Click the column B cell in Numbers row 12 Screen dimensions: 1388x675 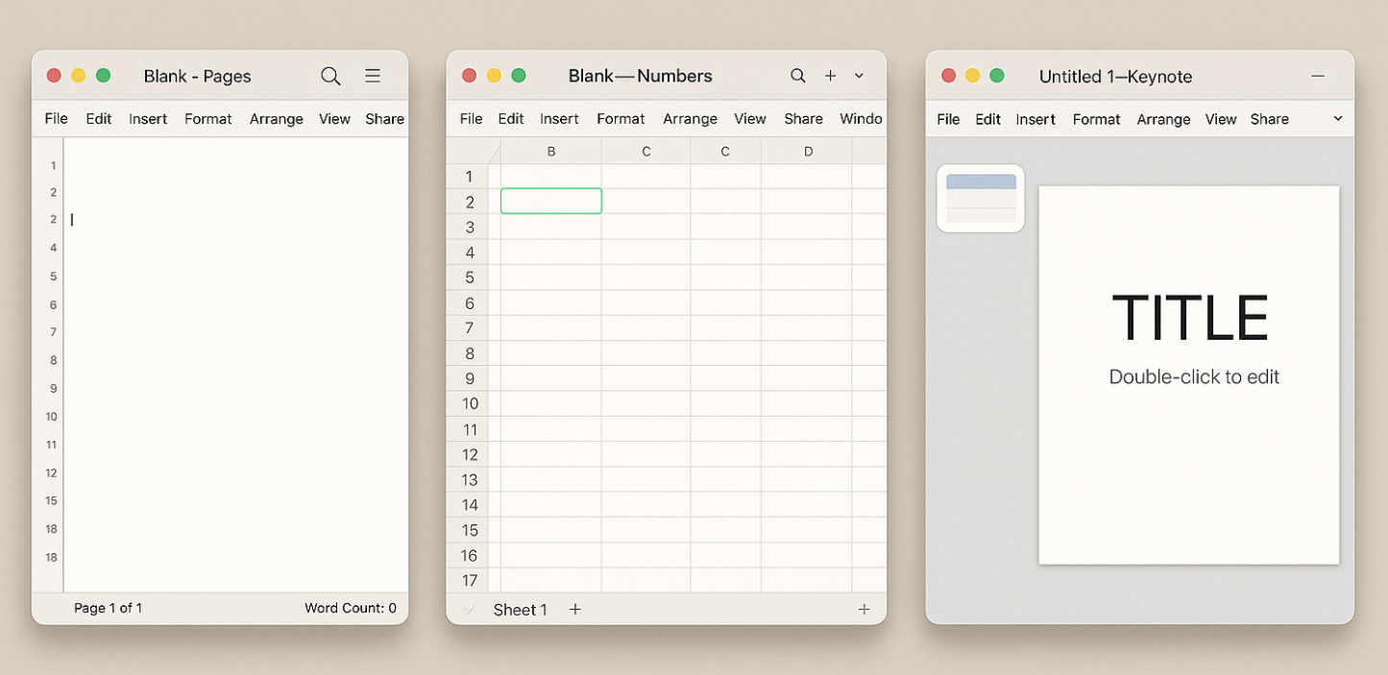(x=551, y=454)
